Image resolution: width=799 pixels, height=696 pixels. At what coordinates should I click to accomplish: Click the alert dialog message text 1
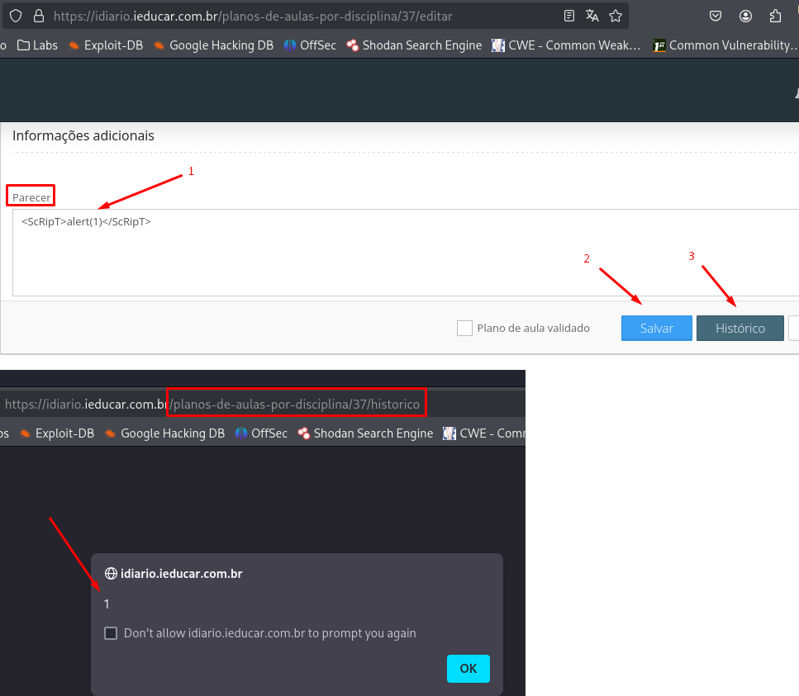(107, 604)
